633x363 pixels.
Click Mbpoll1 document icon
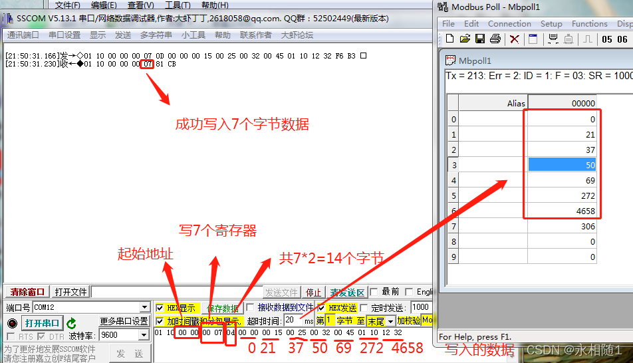(450, 60)
